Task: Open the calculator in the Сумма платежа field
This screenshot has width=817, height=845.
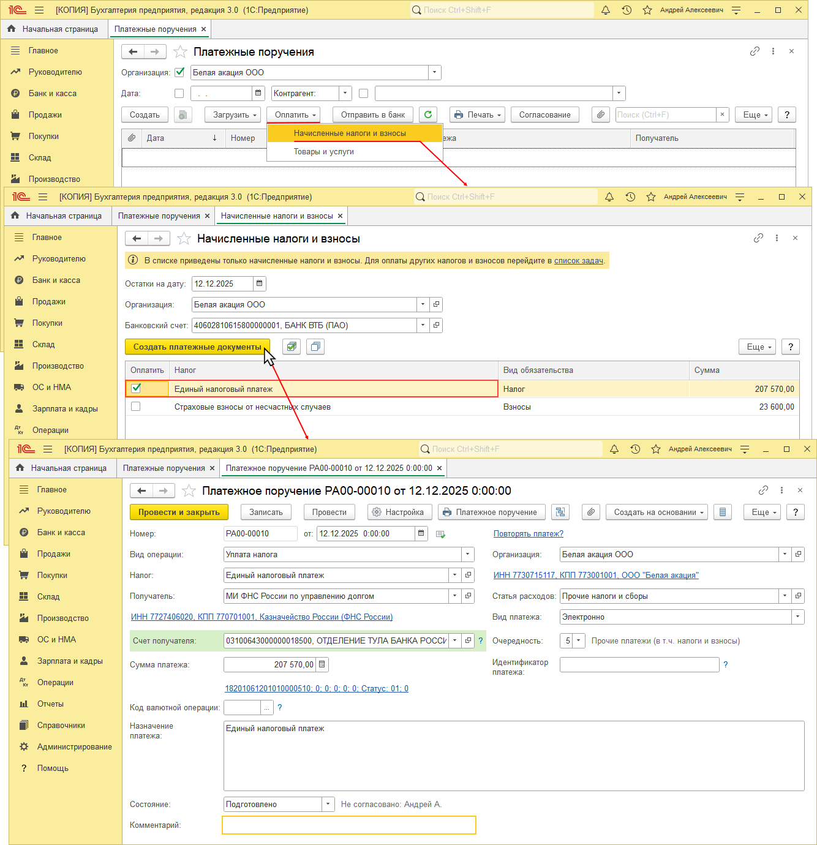Action: (x=322, y=664)
